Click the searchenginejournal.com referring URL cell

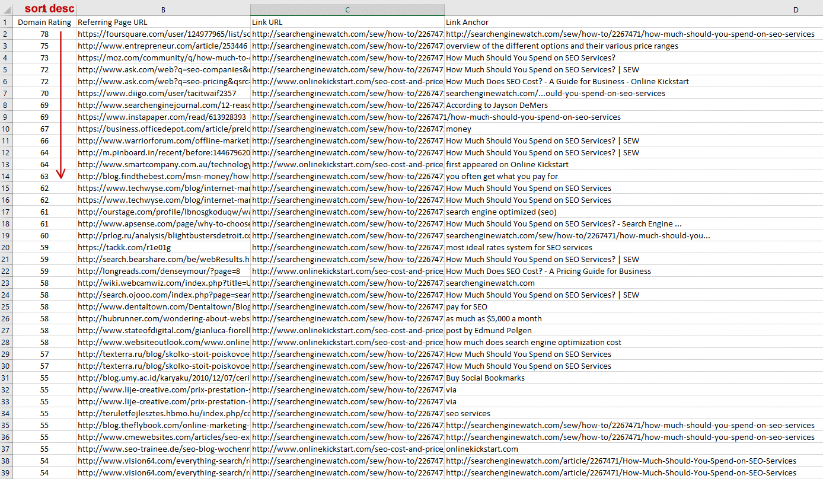tap(163, 105)
